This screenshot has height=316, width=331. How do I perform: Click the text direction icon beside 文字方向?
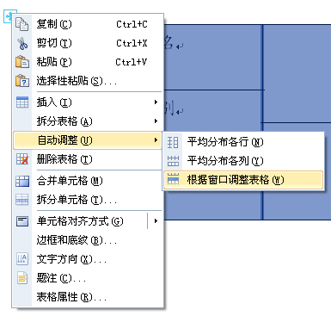[x=22, y=259]
